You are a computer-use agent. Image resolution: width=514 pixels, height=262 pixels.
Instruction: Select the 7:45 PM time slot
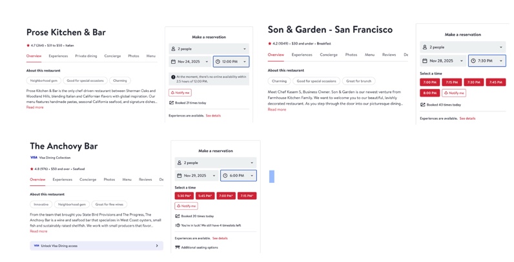click(496, 82)
